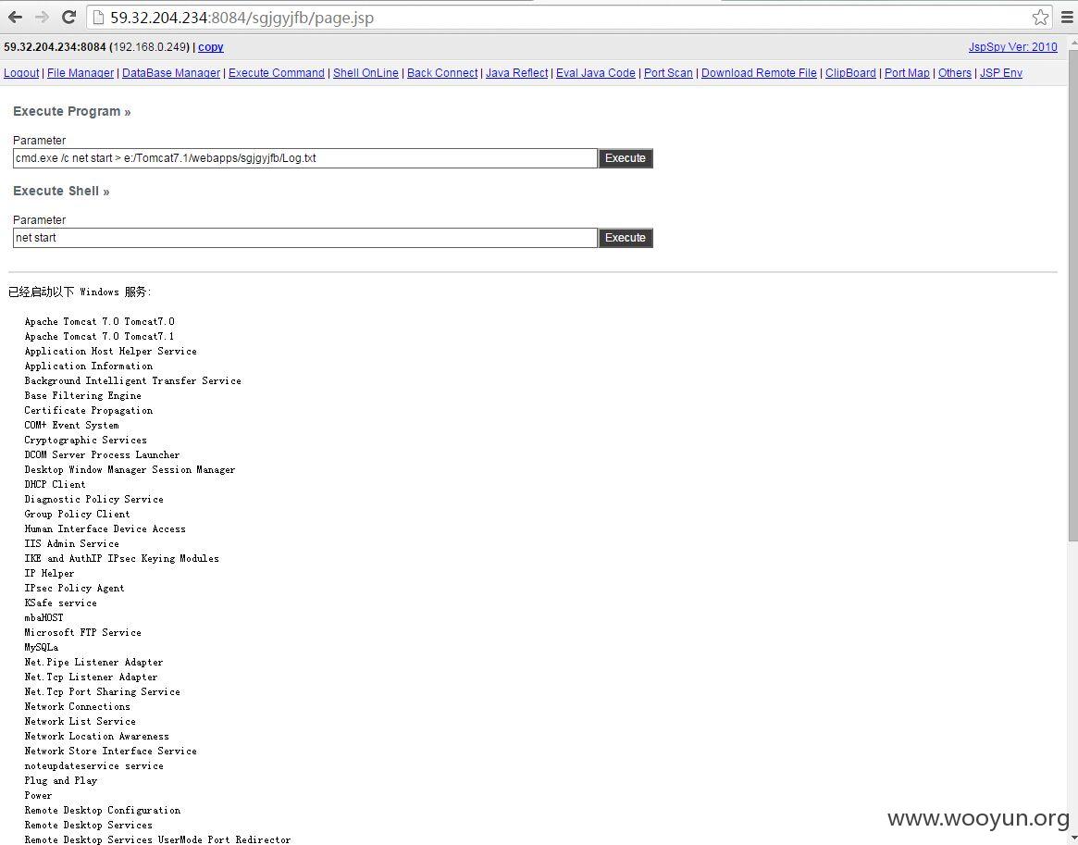Open Port Scan
Viewport: 1078px width, 845px height.
668,73
